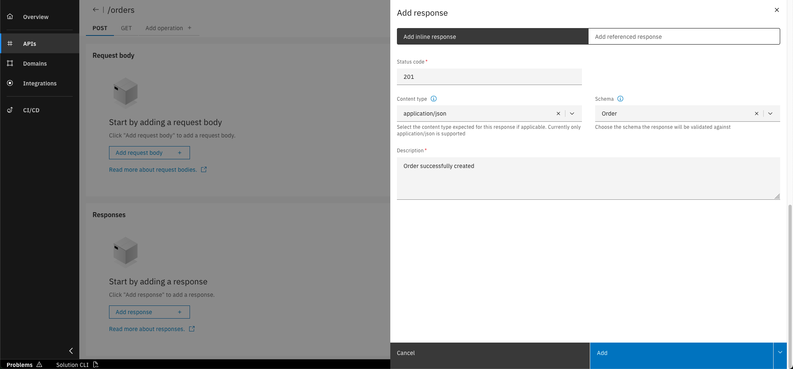Switch to the POST operation tab
This screenshot has width=793, height=369.
tap(100, 28)
